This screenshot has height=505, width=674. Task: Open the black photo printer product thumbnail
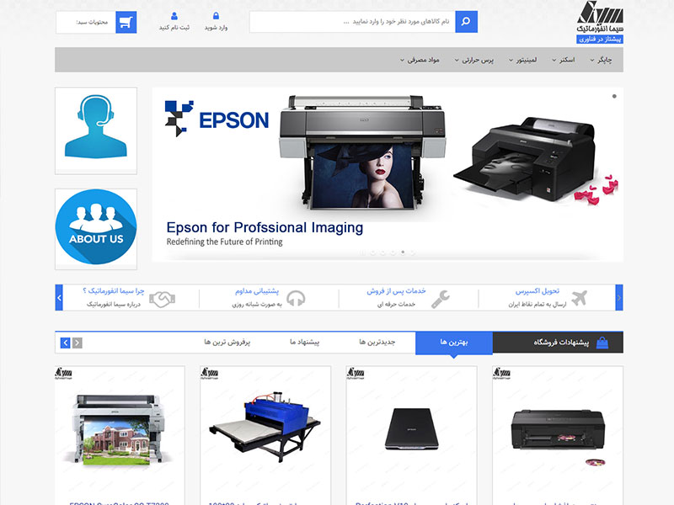[x=558, y=429]
